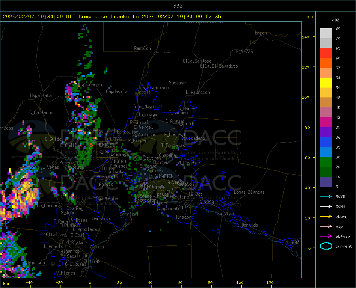Click the TUNUYAN label on map
This screenshot has width=356, height=288.
[92, 261]
